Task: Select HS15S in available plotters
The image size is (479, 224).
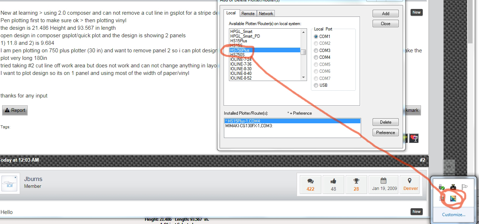Action: [x=265, y=46]
